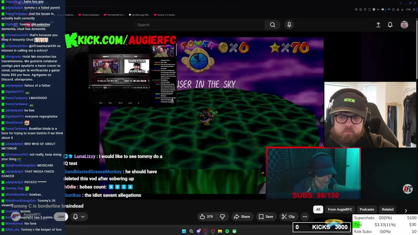Open Spotify from the taskbar
The image size is (418, 235).
click(227, 231)
